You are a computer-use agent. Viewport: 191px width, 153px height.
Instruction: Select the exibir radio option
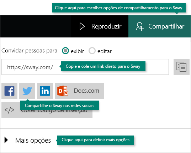coord(65,51)
